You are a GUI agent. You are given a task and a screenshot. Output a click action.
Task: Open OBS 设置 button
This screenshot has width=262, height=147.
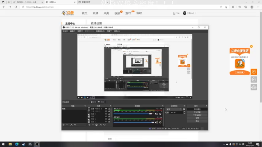tap(197, 118)
